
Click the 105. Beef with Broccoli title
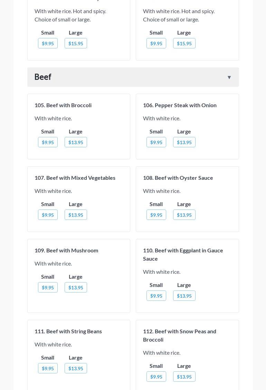point(63,105)
